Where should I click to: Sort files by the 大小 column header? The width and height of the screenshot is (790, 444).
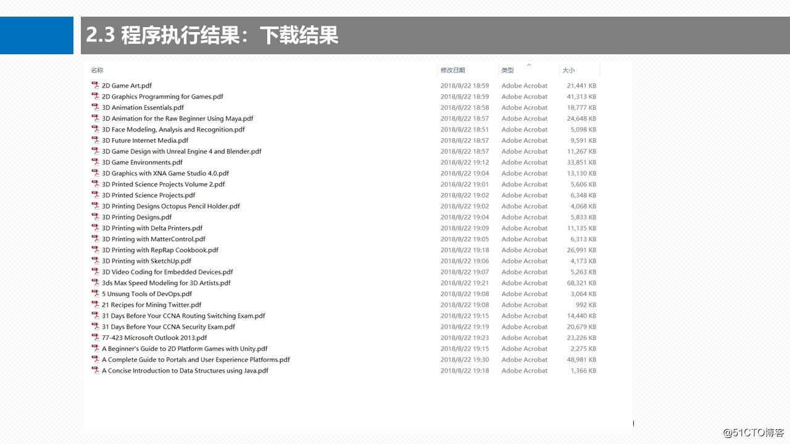click(x=568, y=70)
